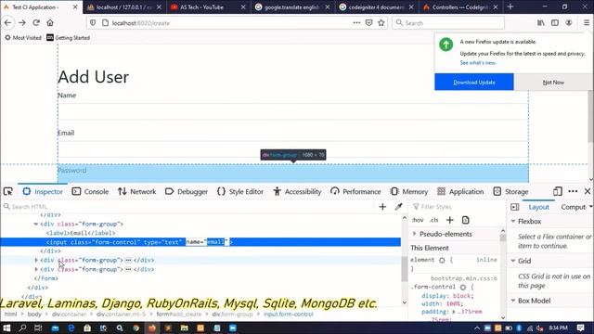Open the Firefox hamburger menu

(x=586, y=22)
